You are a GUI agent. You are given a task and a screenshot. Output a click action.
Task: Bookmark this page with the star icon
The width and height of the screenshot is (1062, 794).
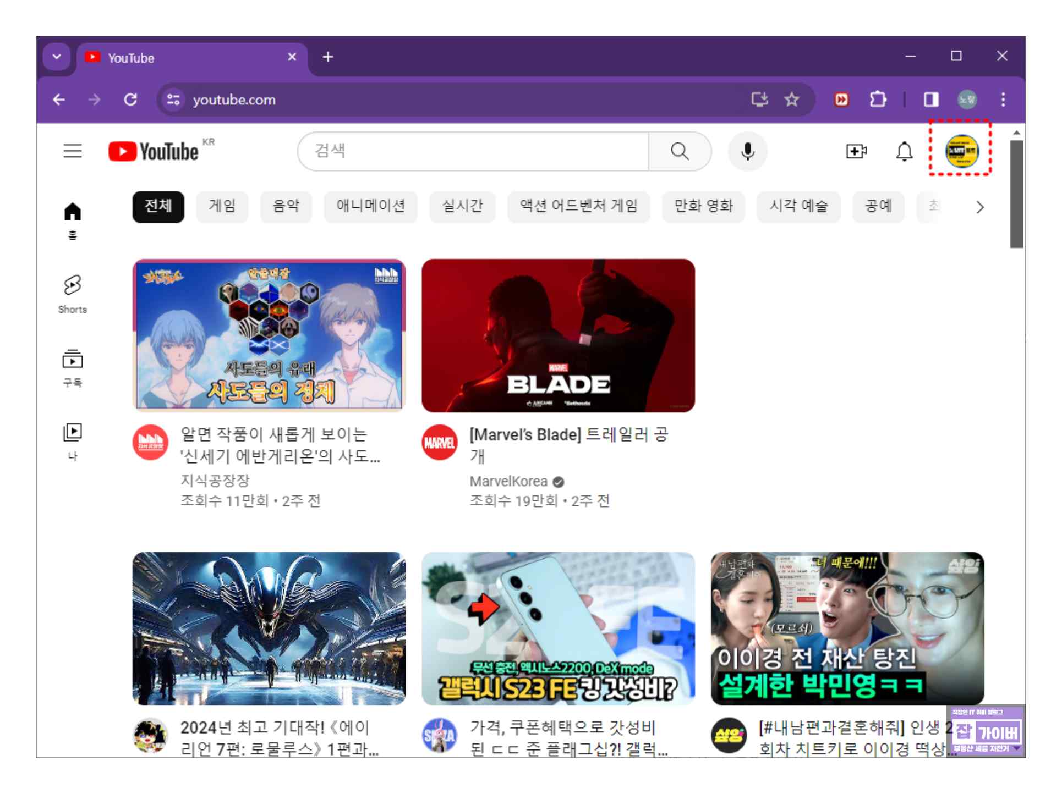coord(792,100)
